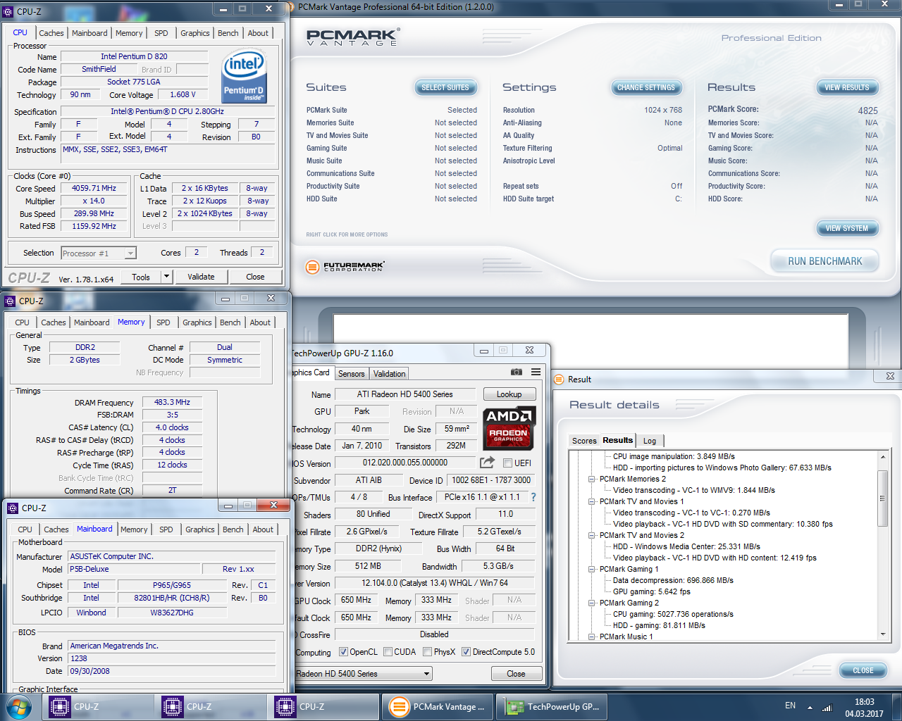The height and width of the screenshot is (721, 902).
Task: Open the Log tab in Result details
Action: (650, 441)
